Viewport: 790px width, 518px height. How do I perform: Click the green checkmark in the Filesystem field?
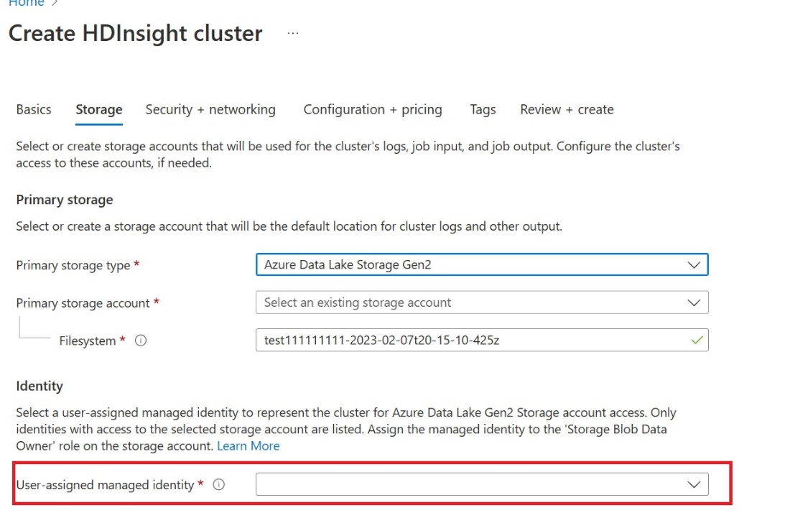(x=697, y=340)
